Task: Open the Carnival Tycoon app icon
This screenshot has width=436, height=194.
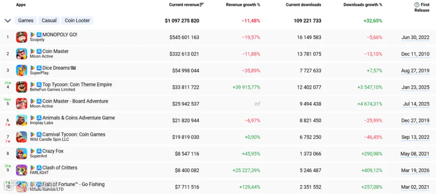Action: [x=22, y=137]
